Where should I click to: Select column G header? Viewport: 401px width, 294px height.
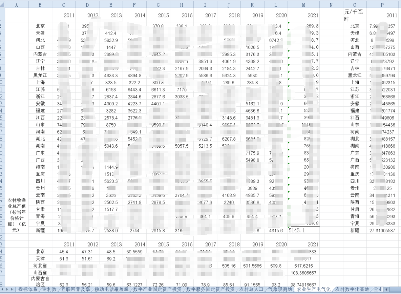(x=158, y=5)
